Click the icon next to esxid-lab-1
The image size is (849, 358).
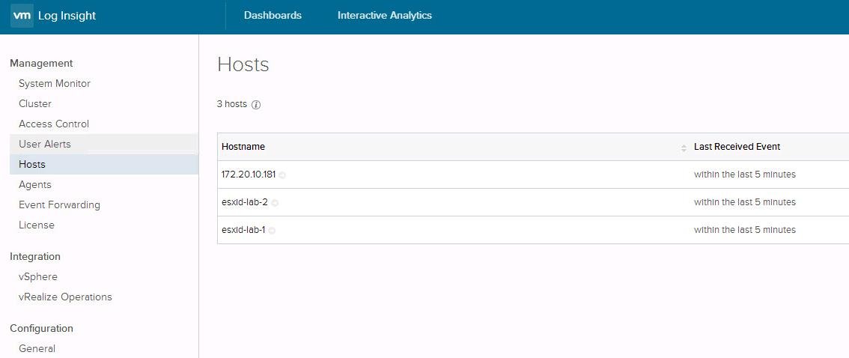pyautogui.click(x=272, y=231)
